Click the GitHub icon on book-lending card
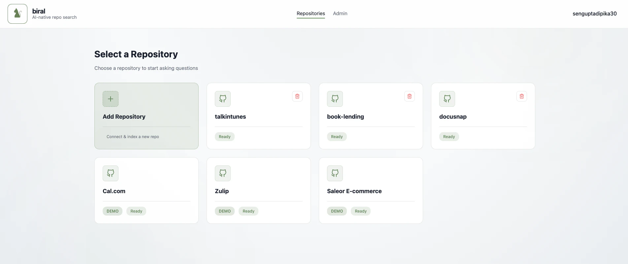Image resolution: width=628 pixels, height=264 pixels. 335,99
